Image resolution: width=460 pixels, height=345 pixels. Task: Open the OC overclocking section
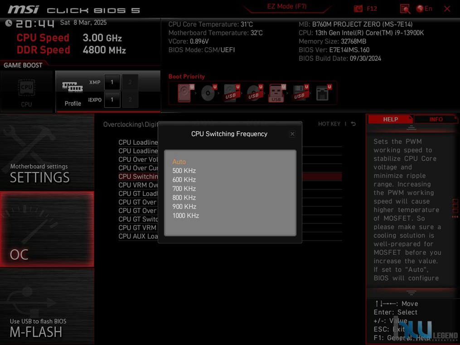pyautogui.click(x=47, y=229)
